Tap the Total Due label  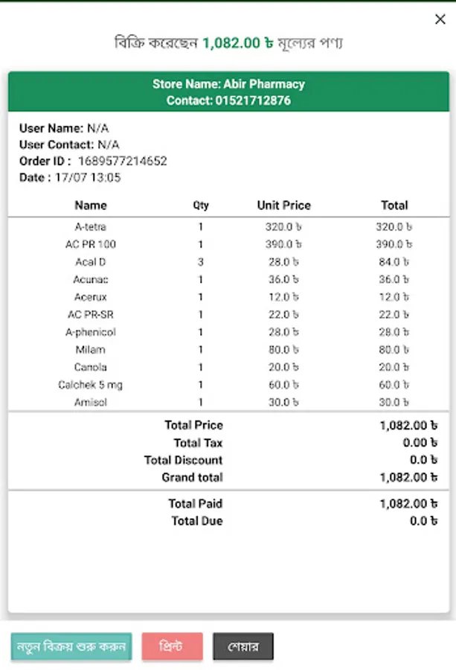[x=196, y=521]
